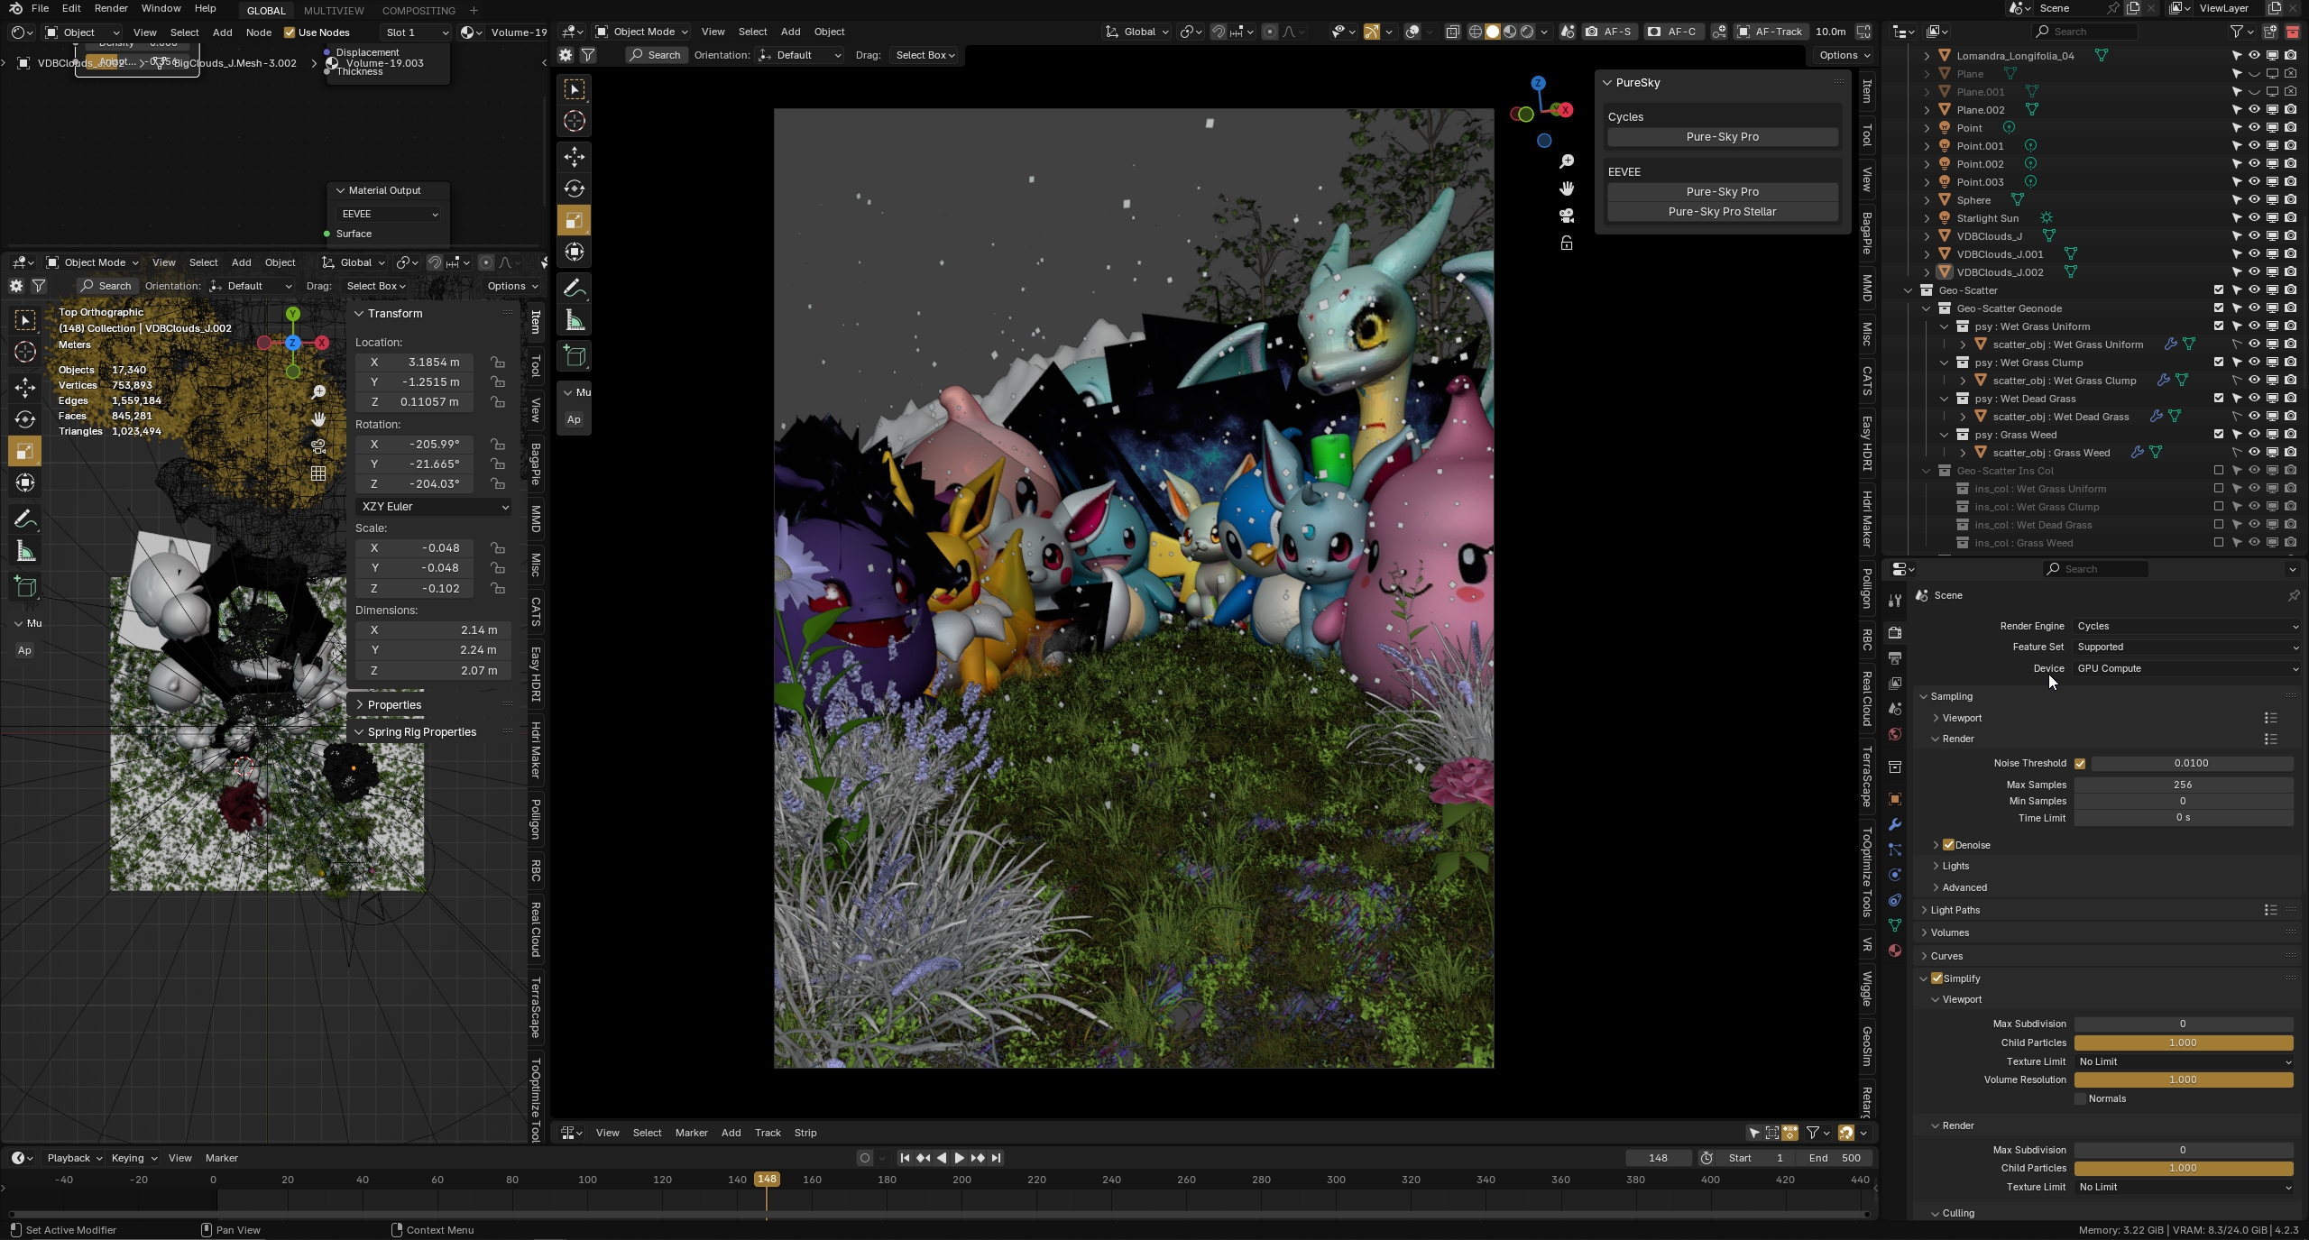Screen dimensions: 2309x1240
Task: Disable the Noise Threshold checkbox
Action: [2080, 764]
